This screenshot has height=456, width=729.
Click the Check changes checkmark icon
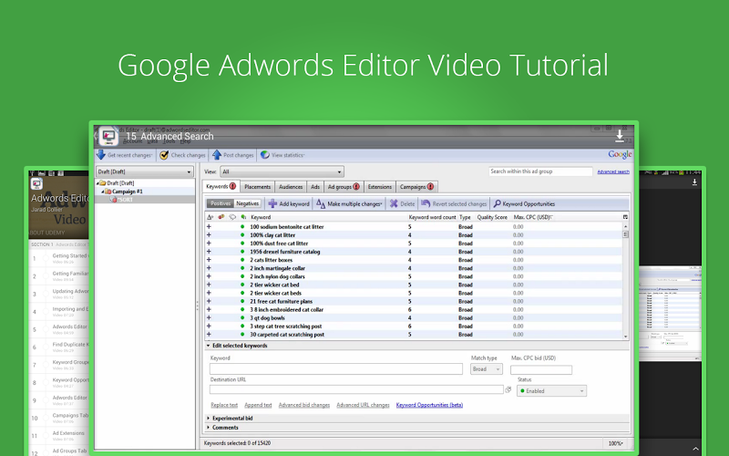[164, 155]
